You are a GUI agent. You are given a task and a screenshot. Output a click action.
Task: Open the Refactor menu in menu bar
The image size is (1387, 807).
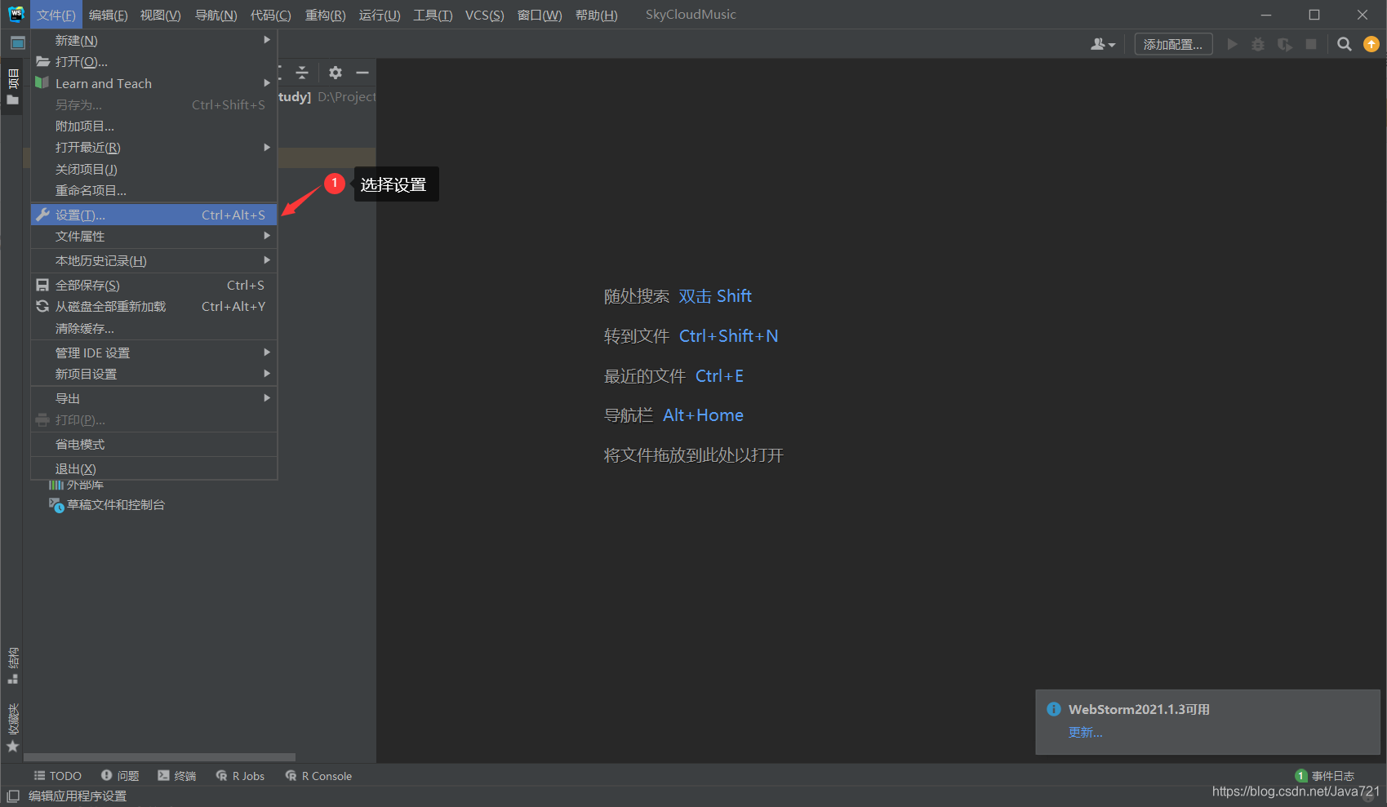[325, 15]
